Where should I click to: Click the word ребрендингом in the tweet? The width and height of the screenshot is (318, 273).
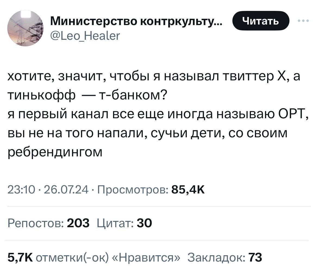(54, 152)
